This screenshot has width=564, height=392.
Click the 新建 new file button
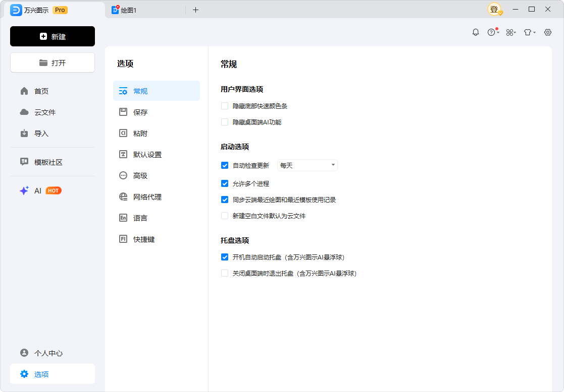click(52, 36)
